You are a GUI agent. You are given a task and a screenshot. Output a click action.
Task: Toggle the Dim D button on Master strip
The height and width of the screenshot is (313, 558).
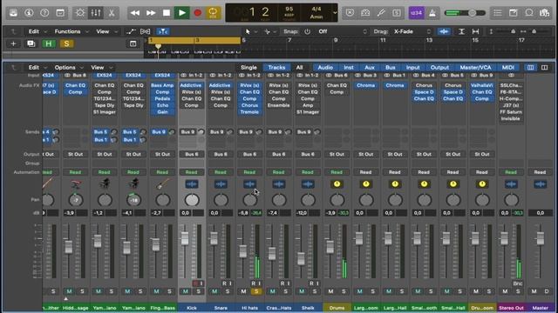point(547,291)
